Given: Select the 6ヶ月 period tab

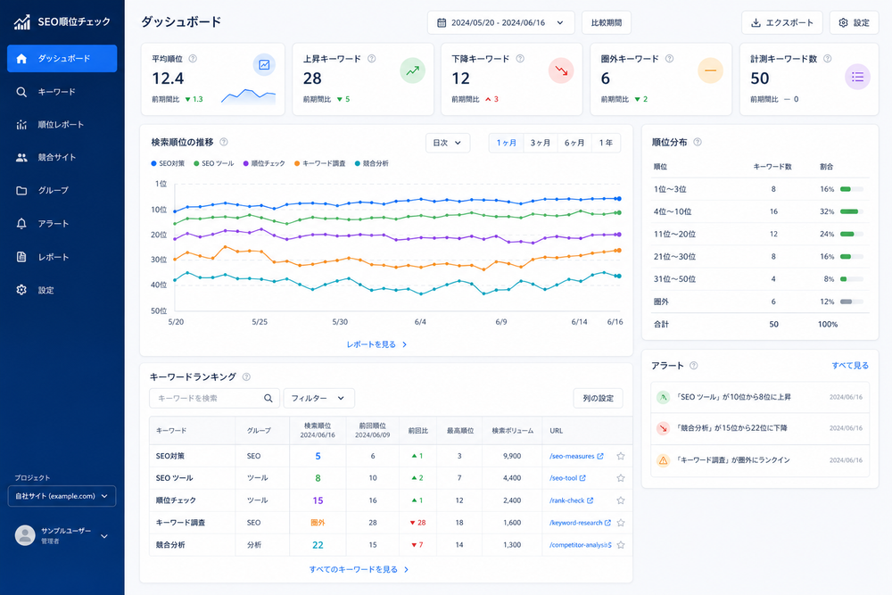Looking at the screenshot, I should click(574, 143).
